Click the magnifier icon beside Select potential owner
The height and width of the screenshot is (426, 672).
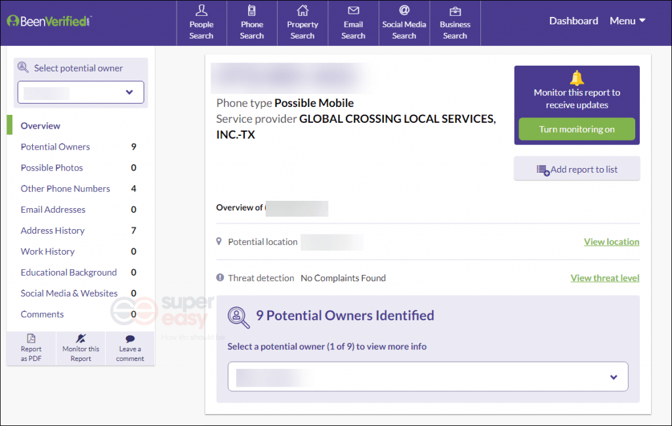point(23,68)
